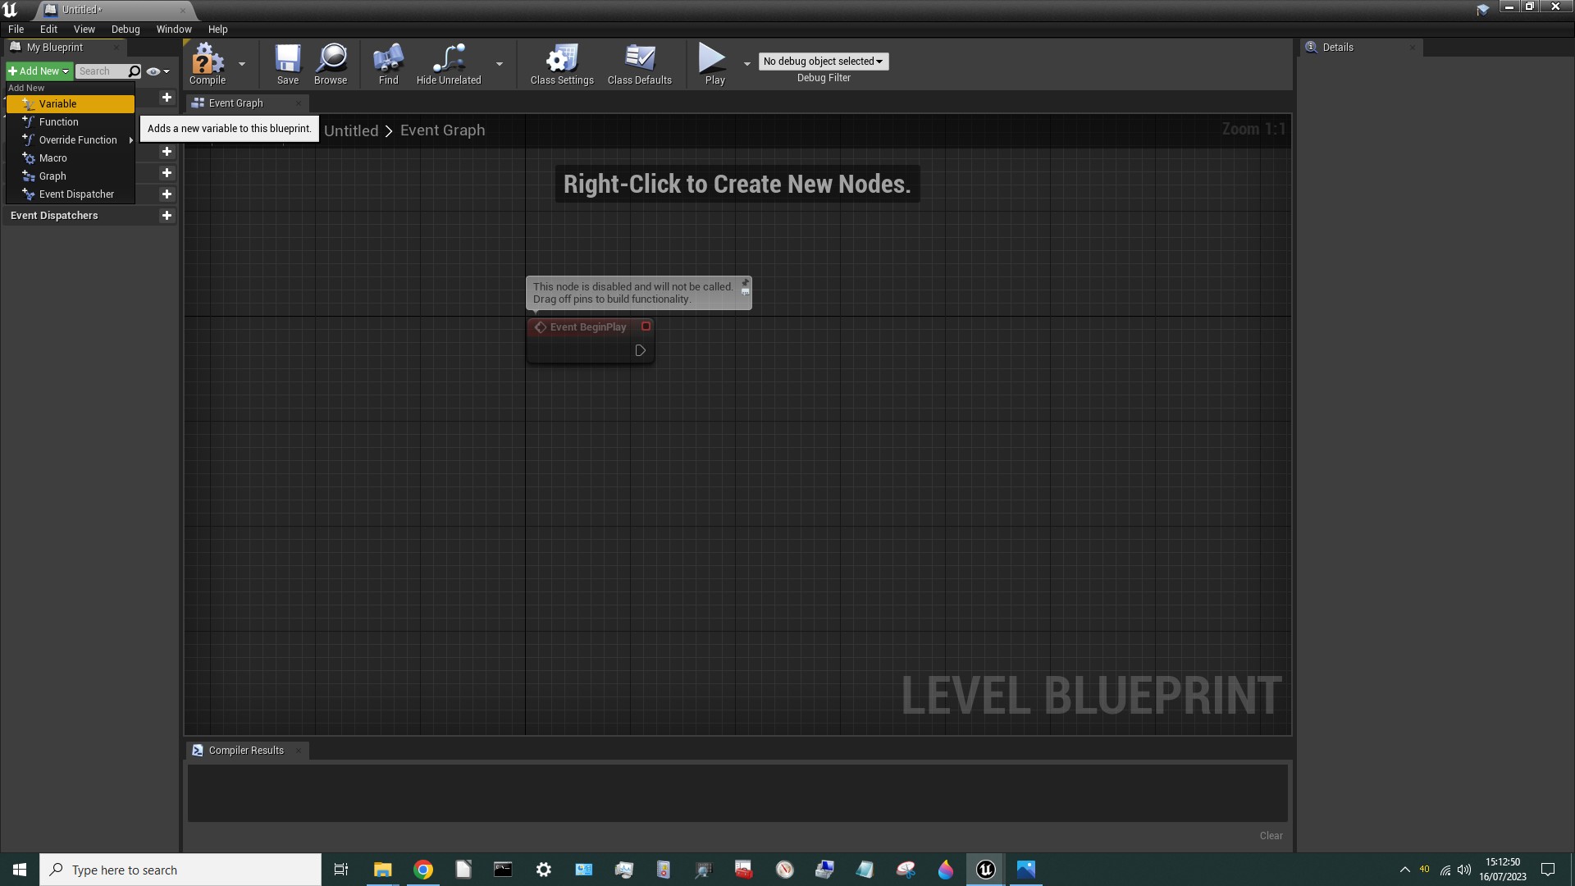1575x886 pixels.
Task: Open Class Defaults
Action: tap(640, 64)
